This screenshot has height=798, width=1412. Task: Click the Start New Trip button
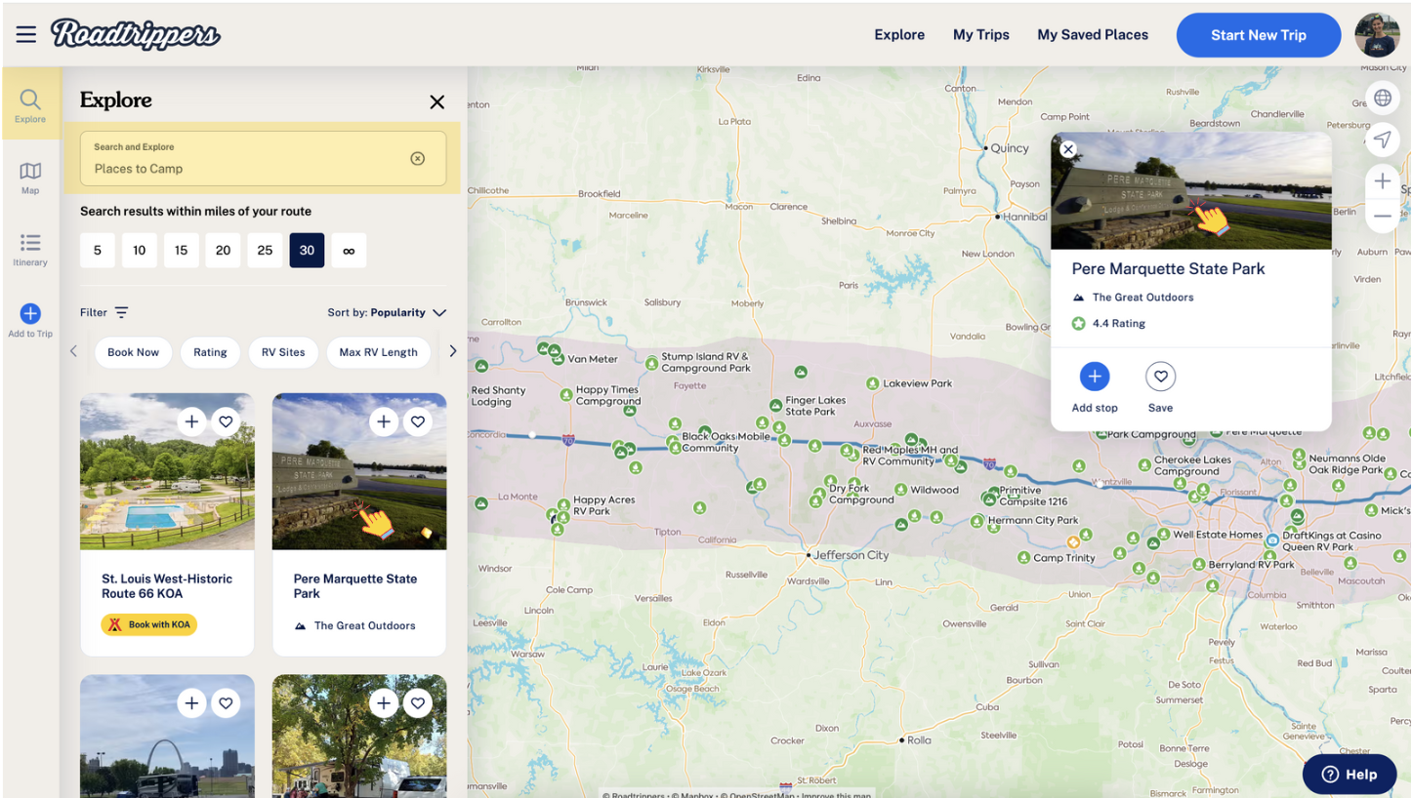click(x=1259, y=35)
